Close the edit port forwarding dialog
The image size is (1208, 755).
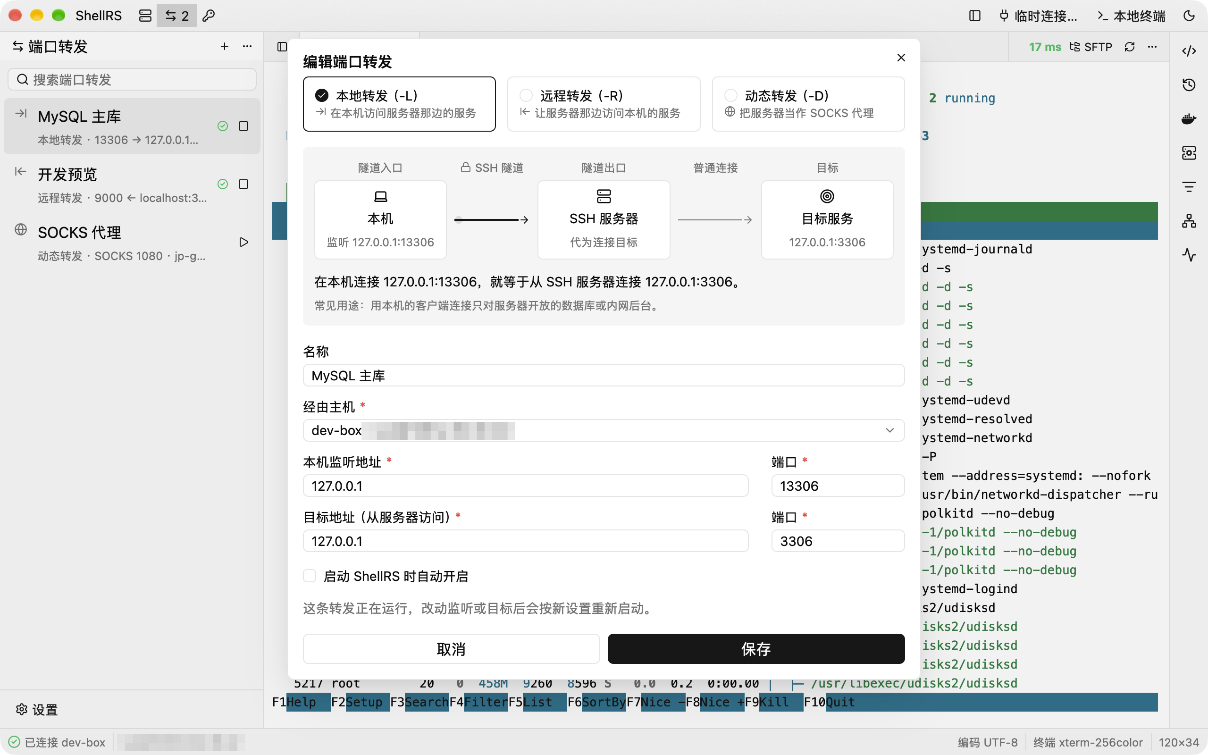click(901, 58)
